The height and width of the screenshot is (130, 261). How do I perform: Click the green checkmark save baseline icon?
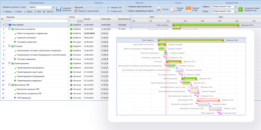pos(240,9)
